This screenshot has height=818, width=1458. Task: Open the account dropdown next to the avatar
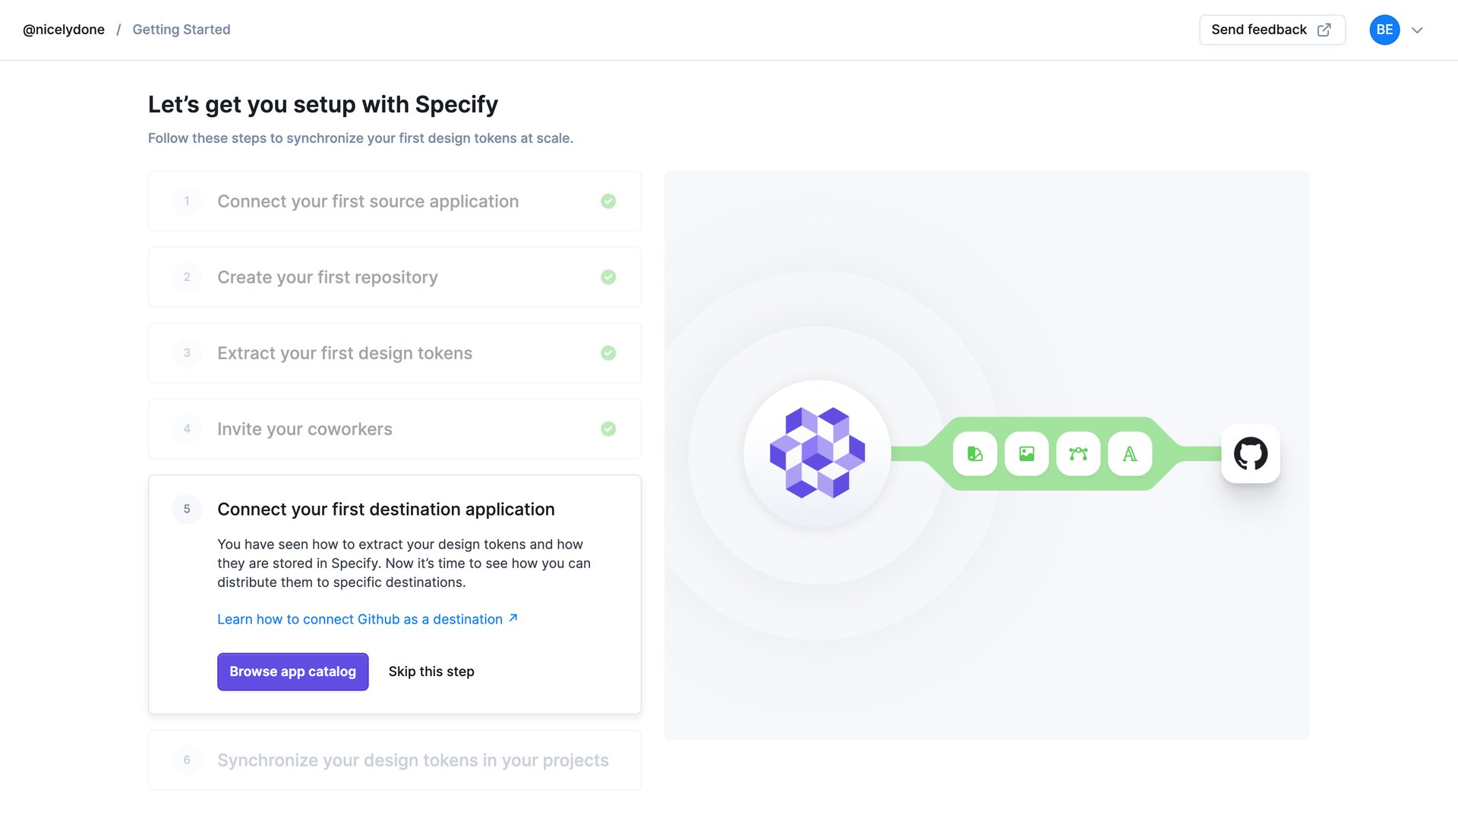coord(1417,30)
